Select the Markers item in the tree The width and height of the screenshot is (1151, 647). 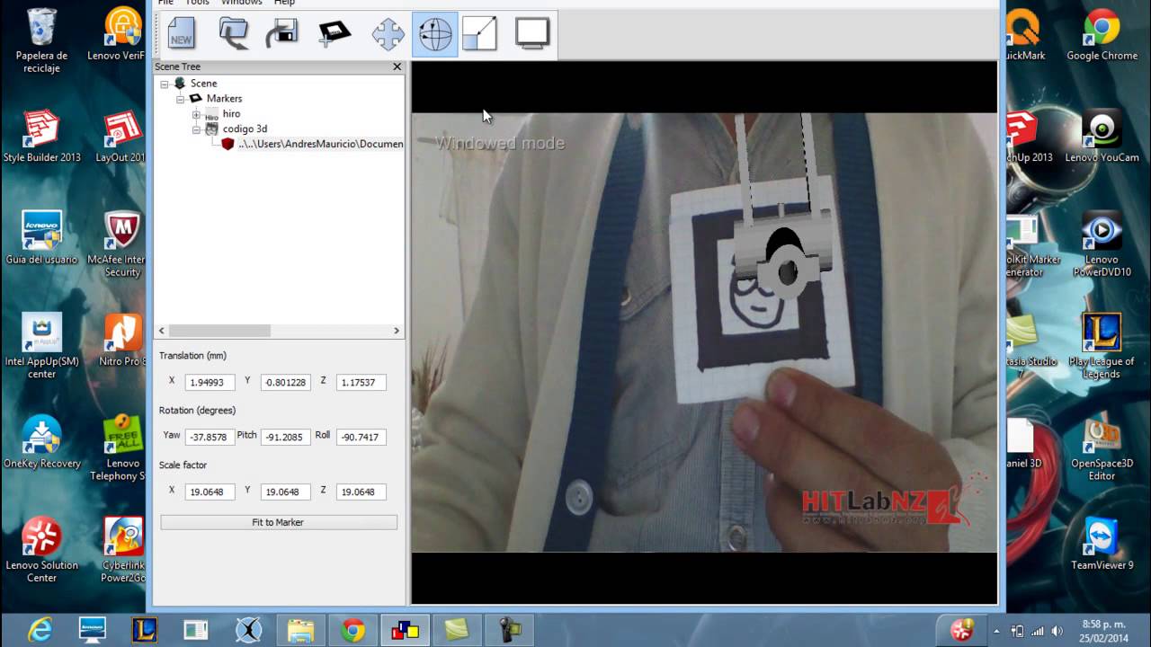(224, 99)
